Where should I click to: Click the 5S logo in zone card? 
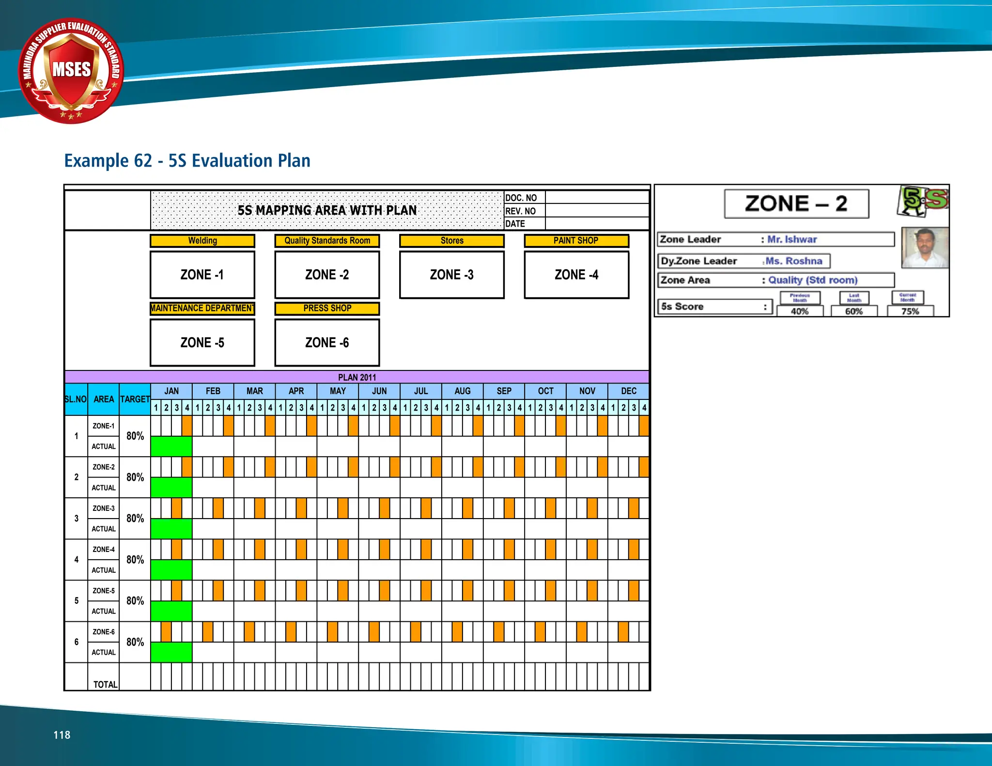tap(923, 201)
